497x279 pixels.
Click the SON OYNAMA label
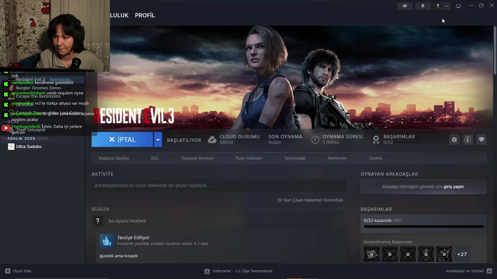click(285, 136)
